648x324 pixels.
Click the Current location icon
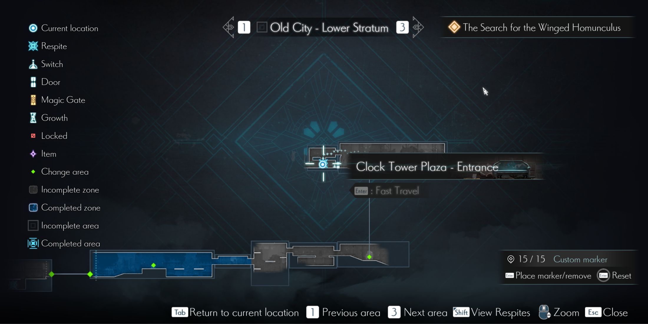coord(32,28)
